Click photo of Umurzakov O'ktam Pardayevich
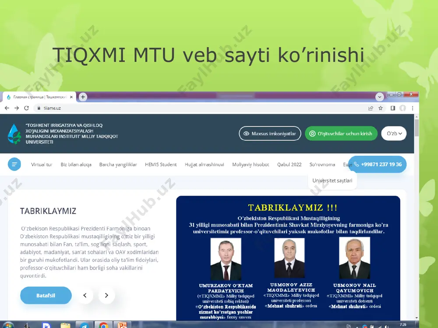 pyautogui.click(x=226, y=259)
